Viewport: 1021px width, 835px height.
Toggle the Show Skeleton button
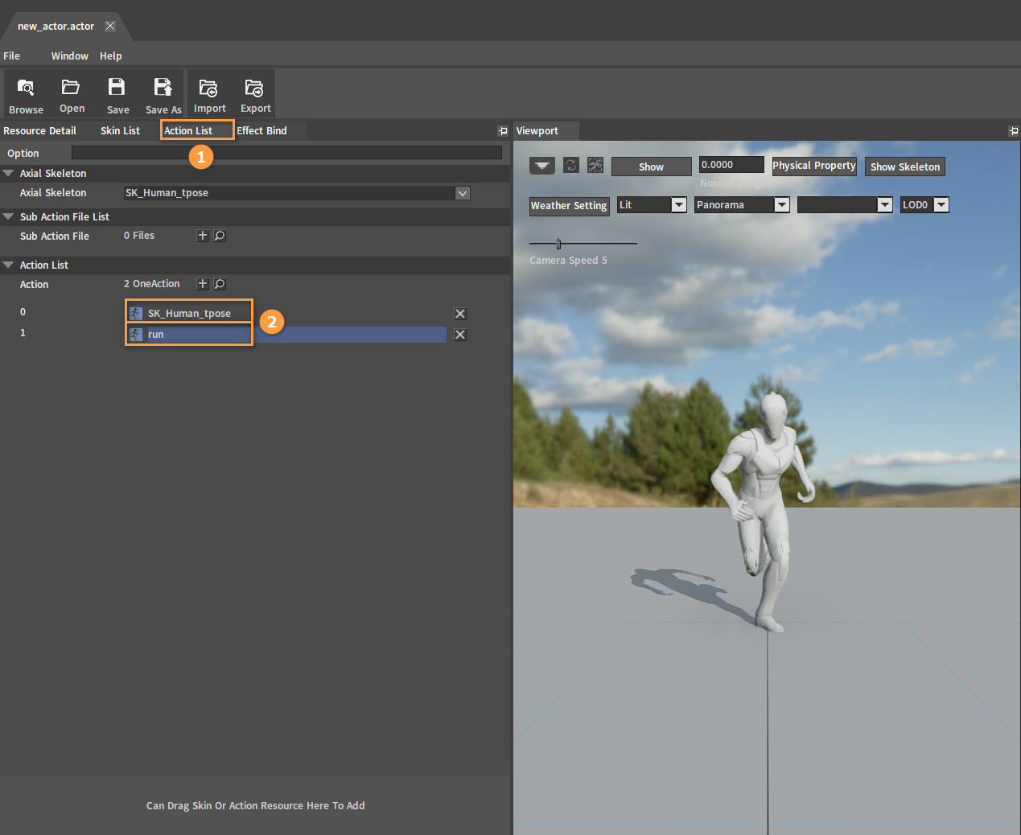click(x=904, y=167)
